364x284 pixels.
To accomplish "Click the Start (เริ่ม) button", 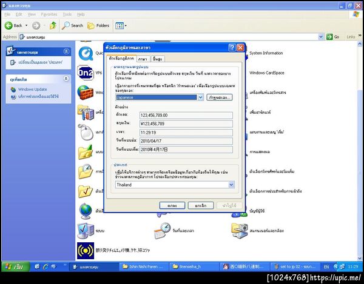I will click(16, 267).
